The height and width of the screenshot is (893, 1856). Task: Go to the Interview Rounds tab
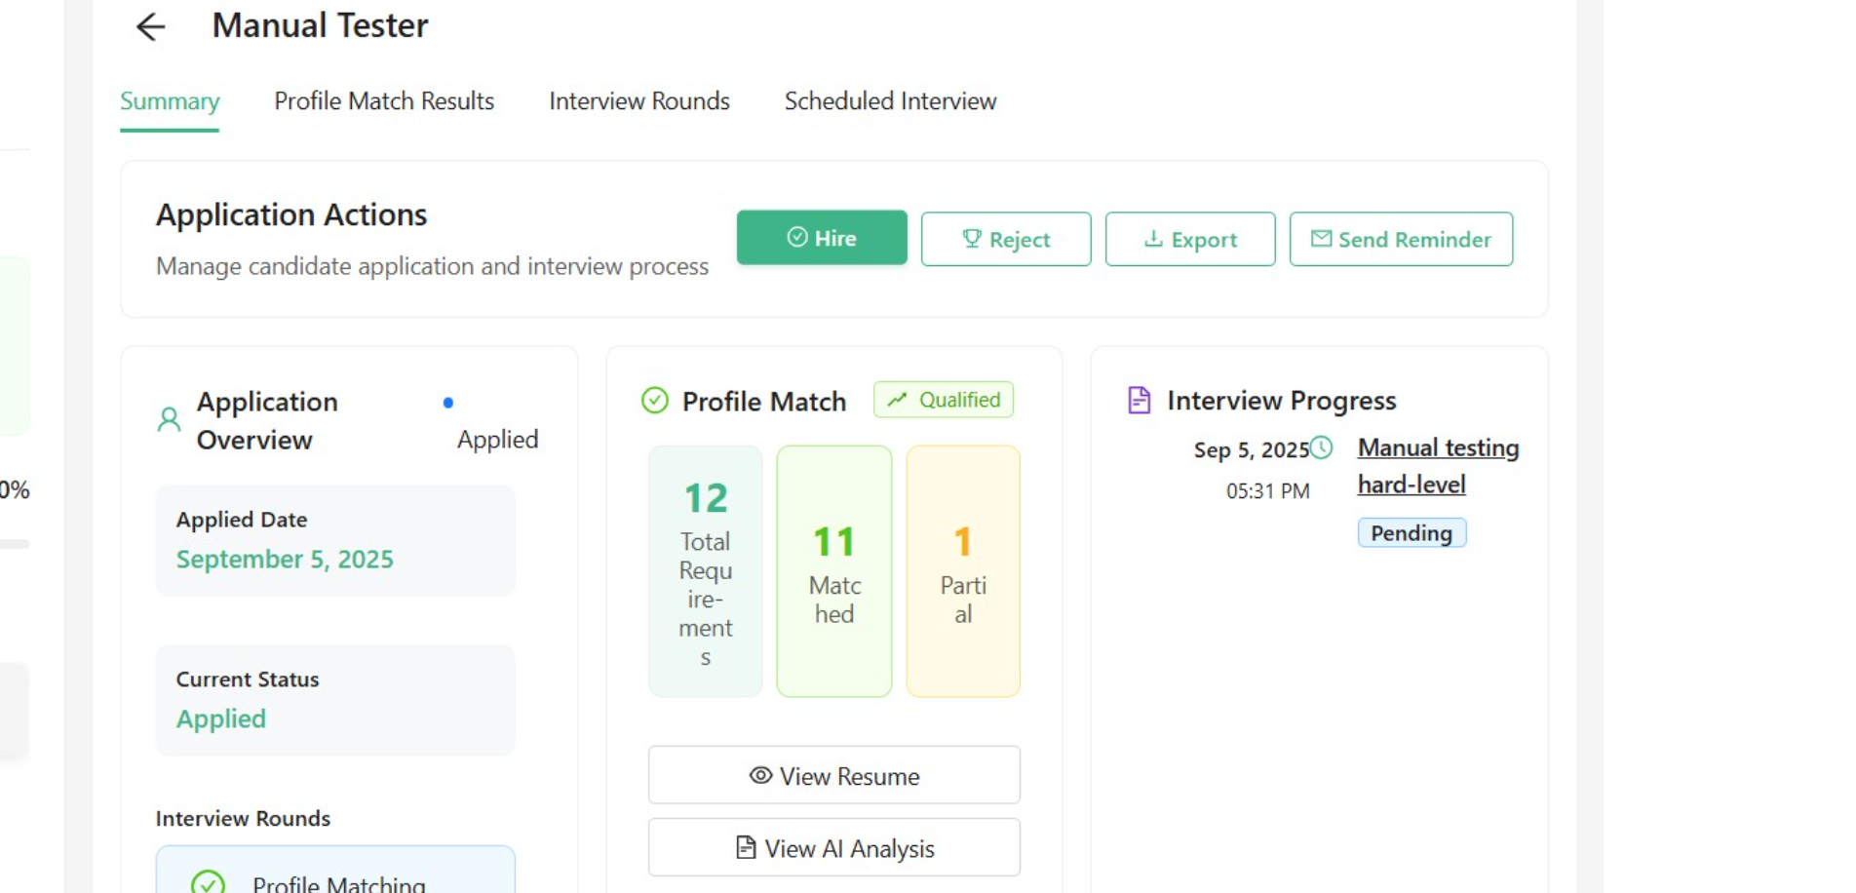click(x=638, y=101)
